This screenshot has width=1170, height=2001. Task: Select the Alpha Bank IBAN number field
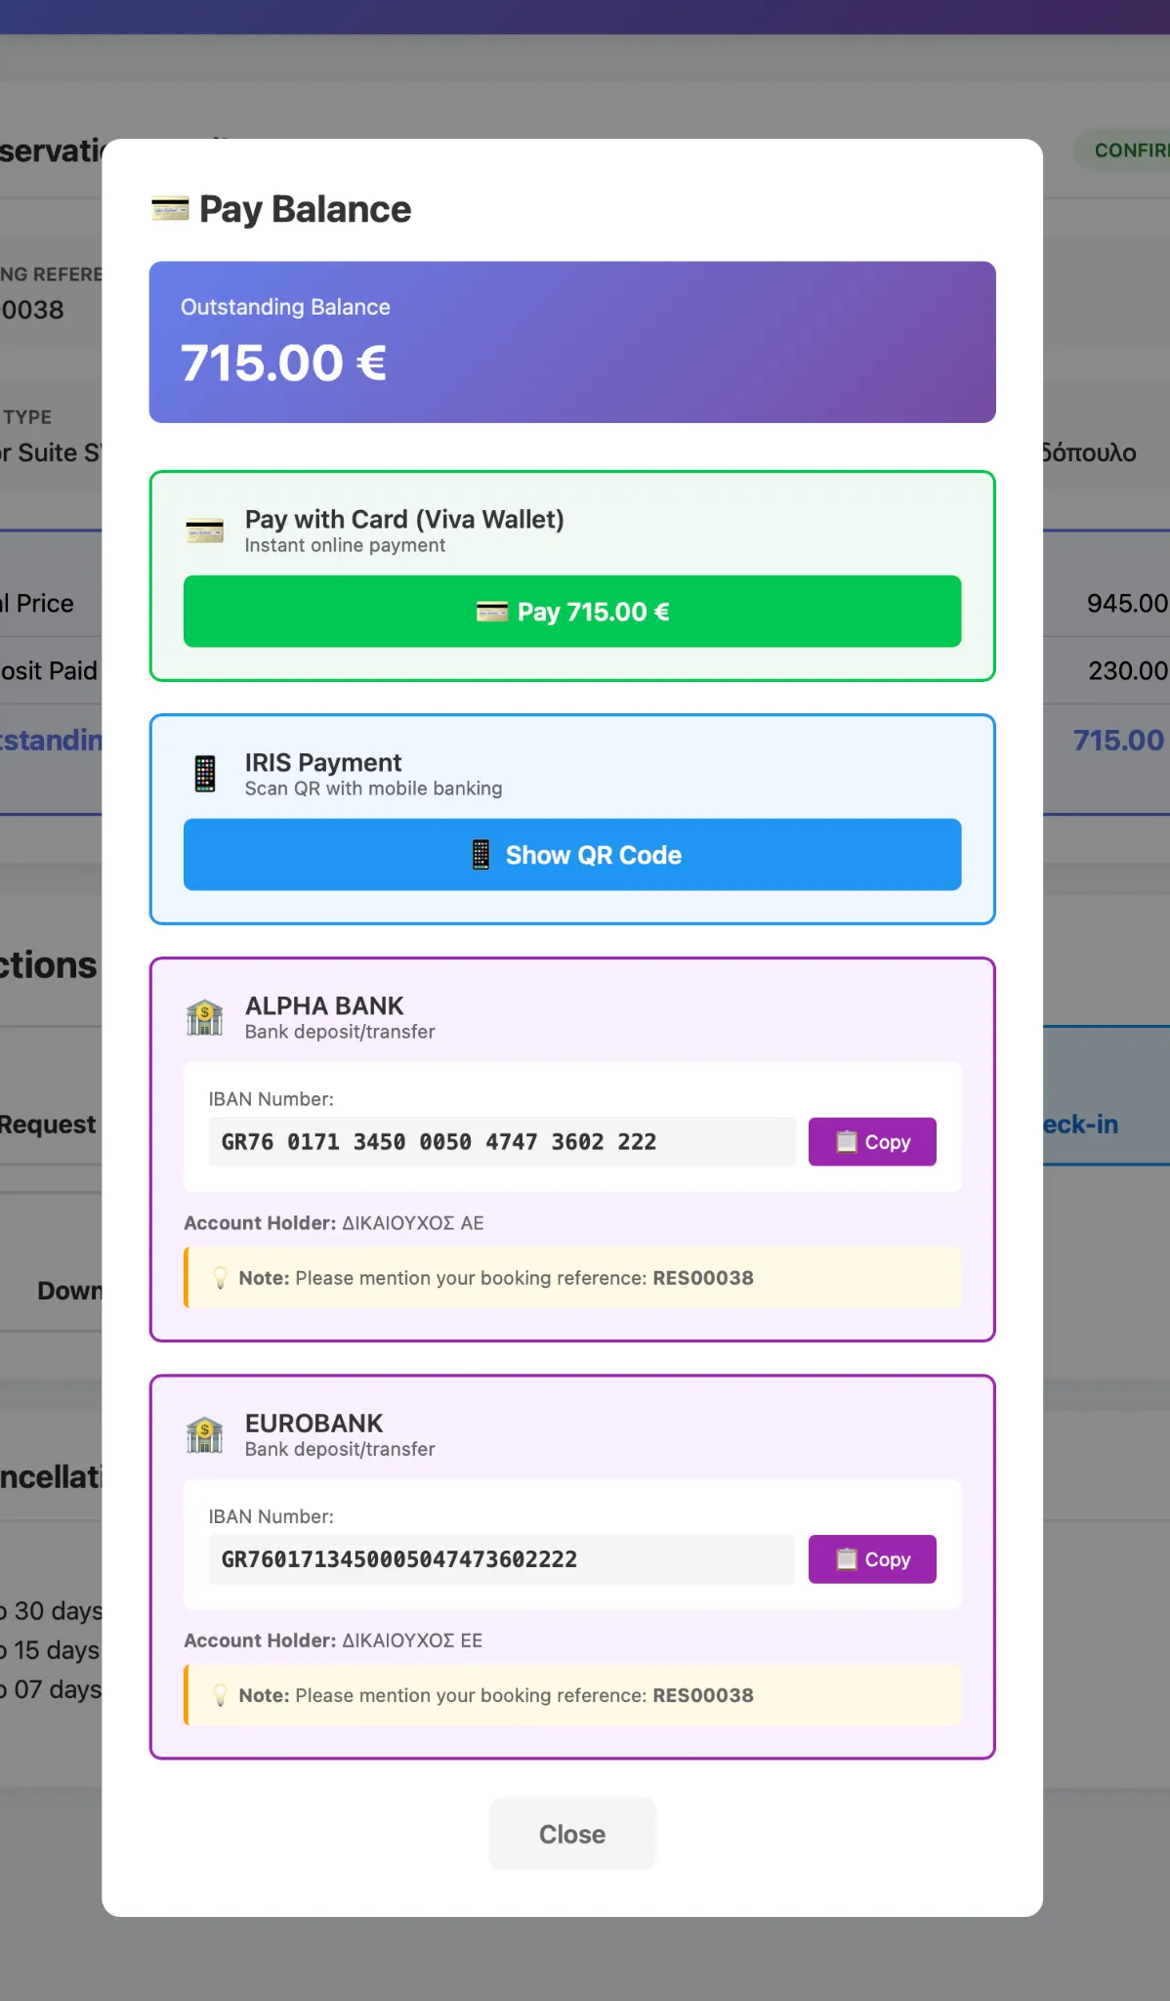[503, 1140]
